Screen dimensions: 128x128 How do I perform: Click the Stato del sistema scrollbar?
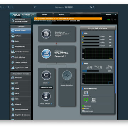[115, 62]
